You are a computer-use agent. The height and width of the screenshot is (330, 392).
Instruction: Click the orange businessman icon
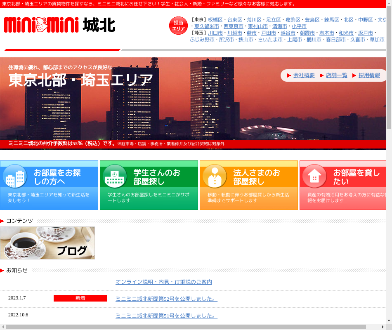coord(215,177)
